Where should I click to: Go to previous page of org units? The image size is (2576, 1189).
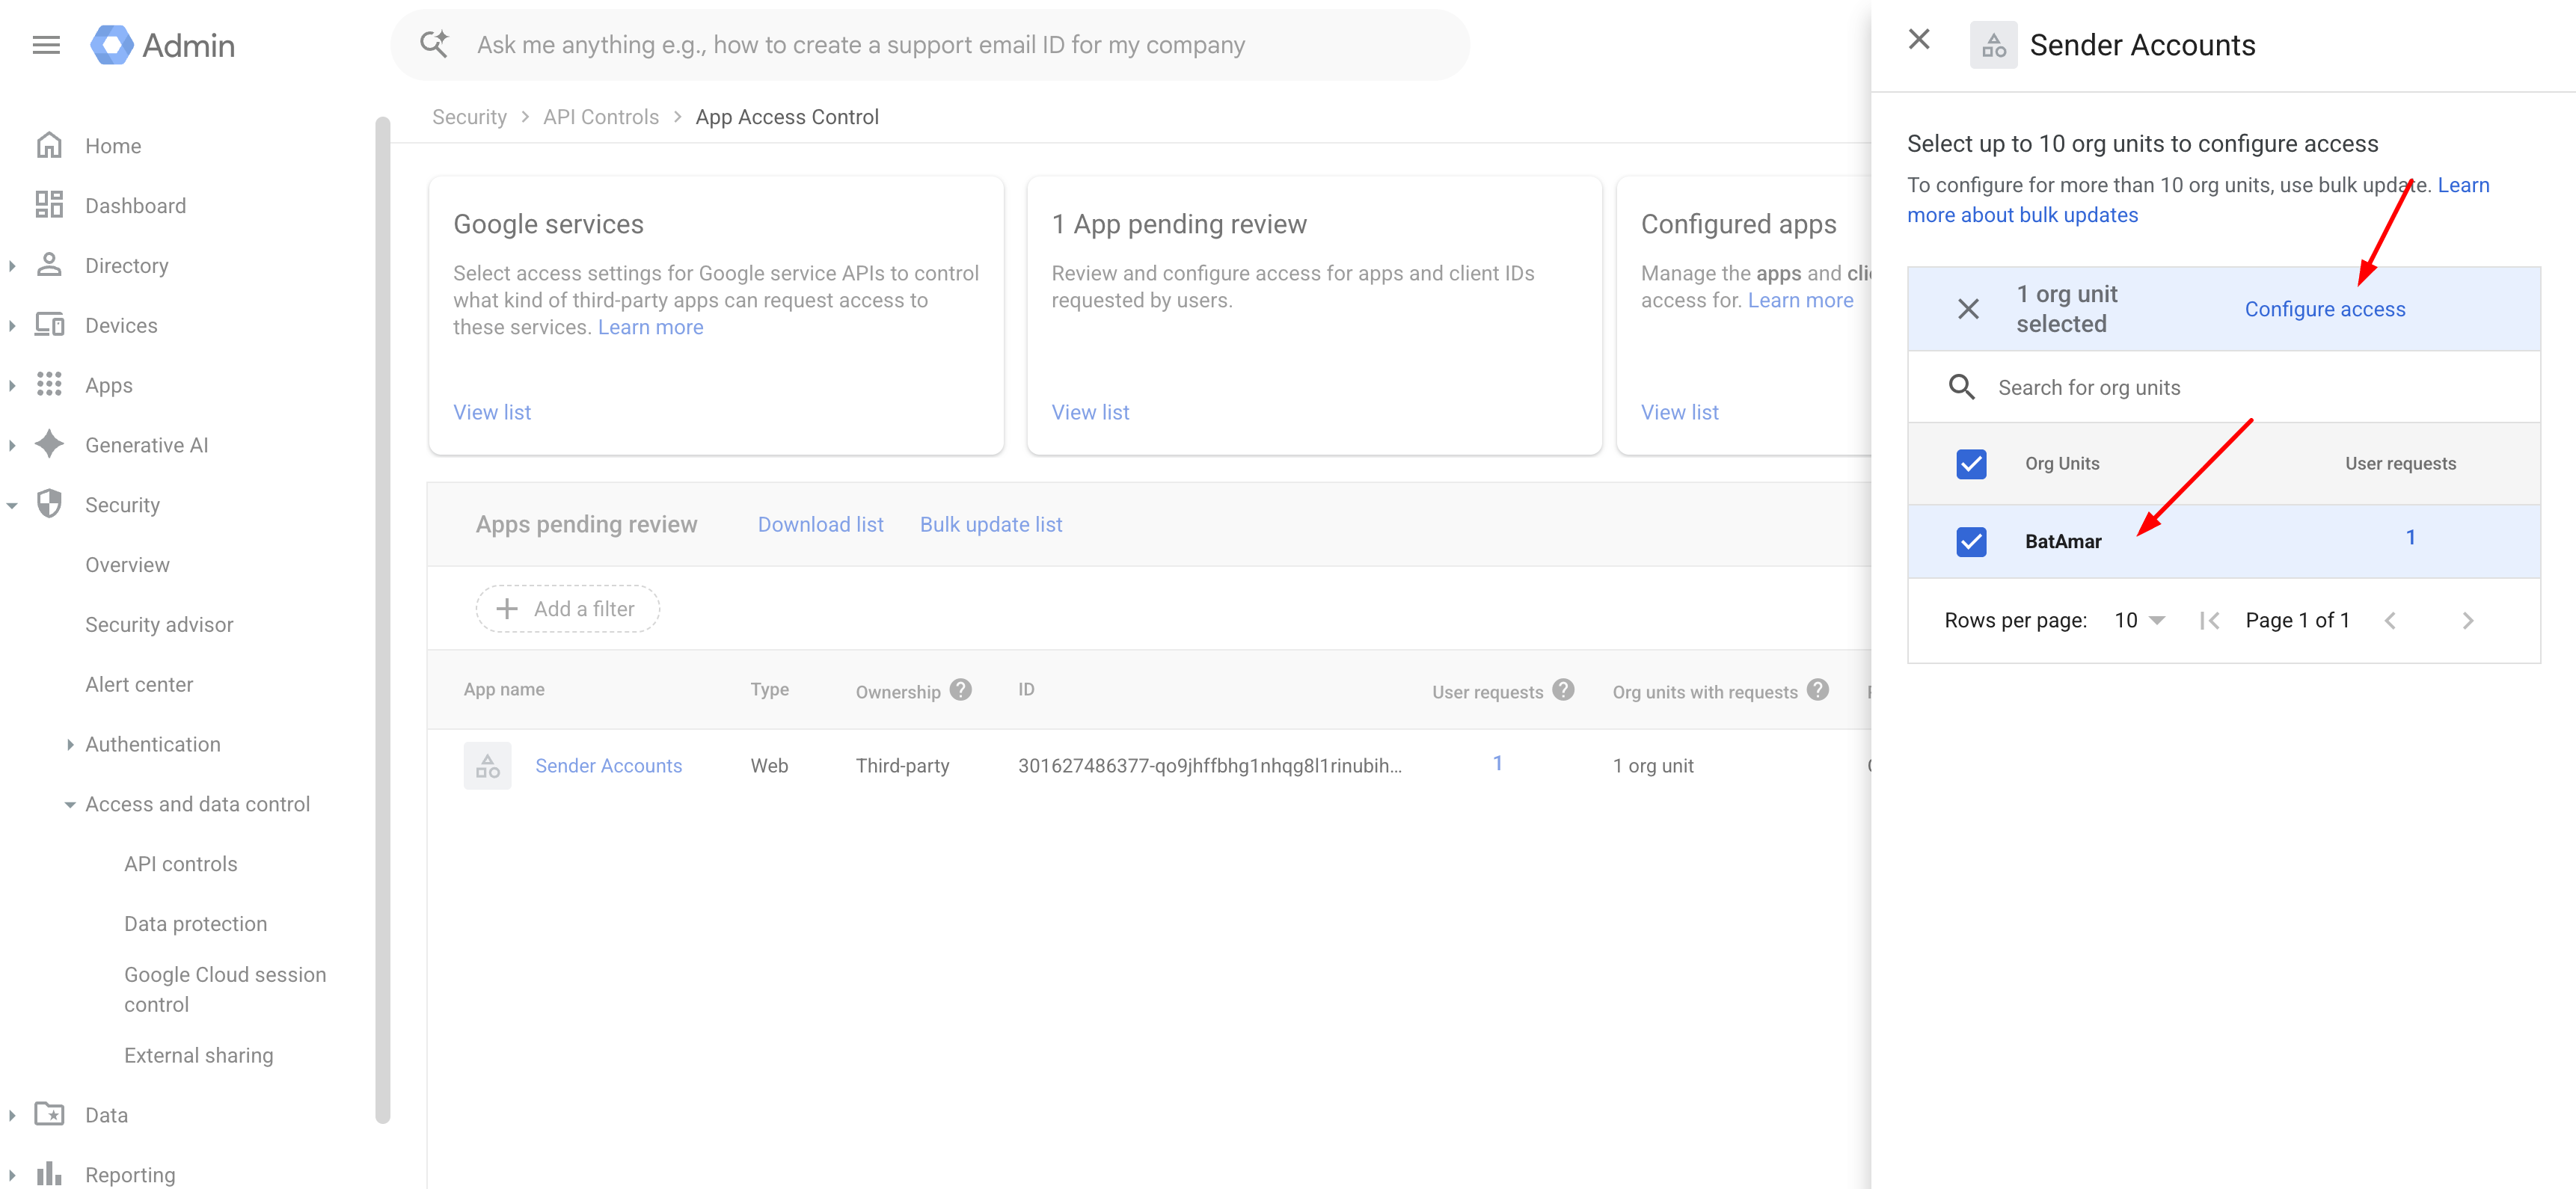2390,621
